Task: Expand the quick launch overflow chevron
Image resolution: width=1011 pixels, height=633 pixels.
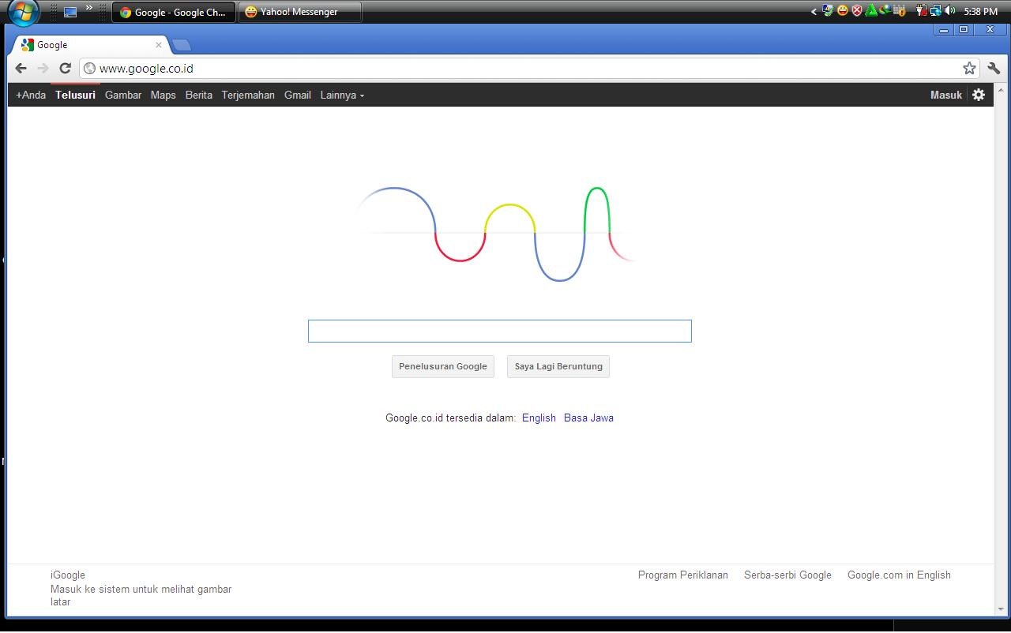Action: pos(88,8)
